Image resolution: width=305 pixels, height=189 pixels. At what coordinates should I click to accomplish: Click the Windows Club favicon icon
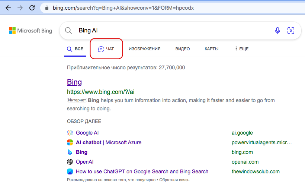(x=70, y=171)
